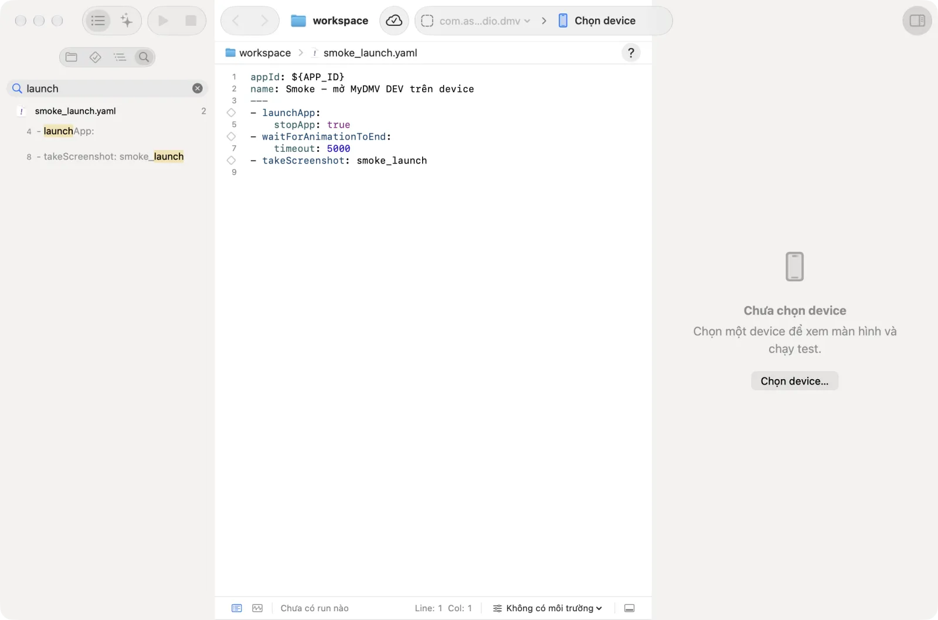This screenshot has height=620, width=938.
Task: Open cloud upload options
Action: click(x=394, y=21)
